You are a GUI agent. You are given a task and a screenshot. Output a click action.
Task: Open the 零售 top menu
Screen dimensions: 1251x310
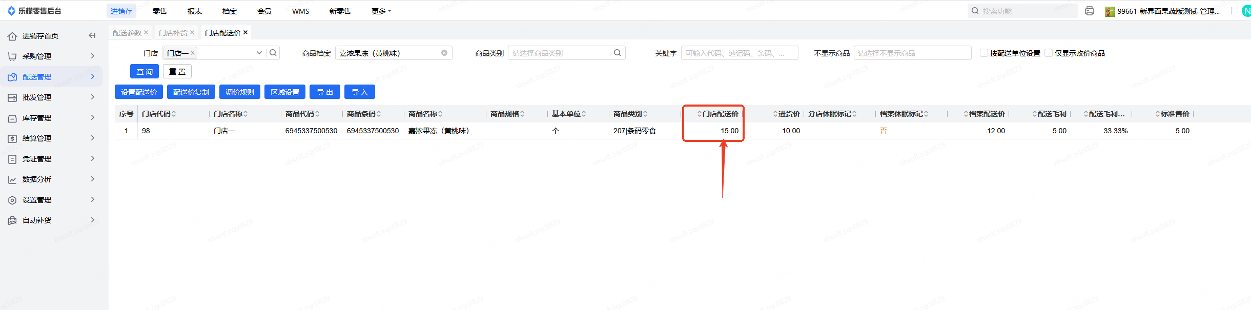[x=160, y=11]
